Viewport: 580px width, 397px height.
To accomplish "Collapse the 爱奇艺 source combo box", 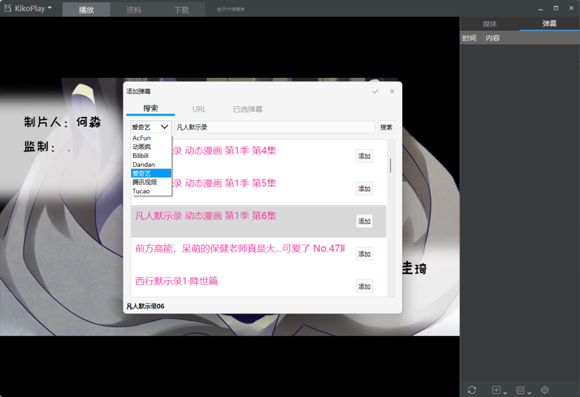I will (151, 127).
